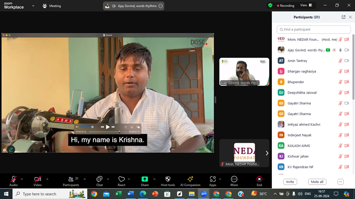
Task: Click play on the shared video player
Action: [x=108, y=127]
